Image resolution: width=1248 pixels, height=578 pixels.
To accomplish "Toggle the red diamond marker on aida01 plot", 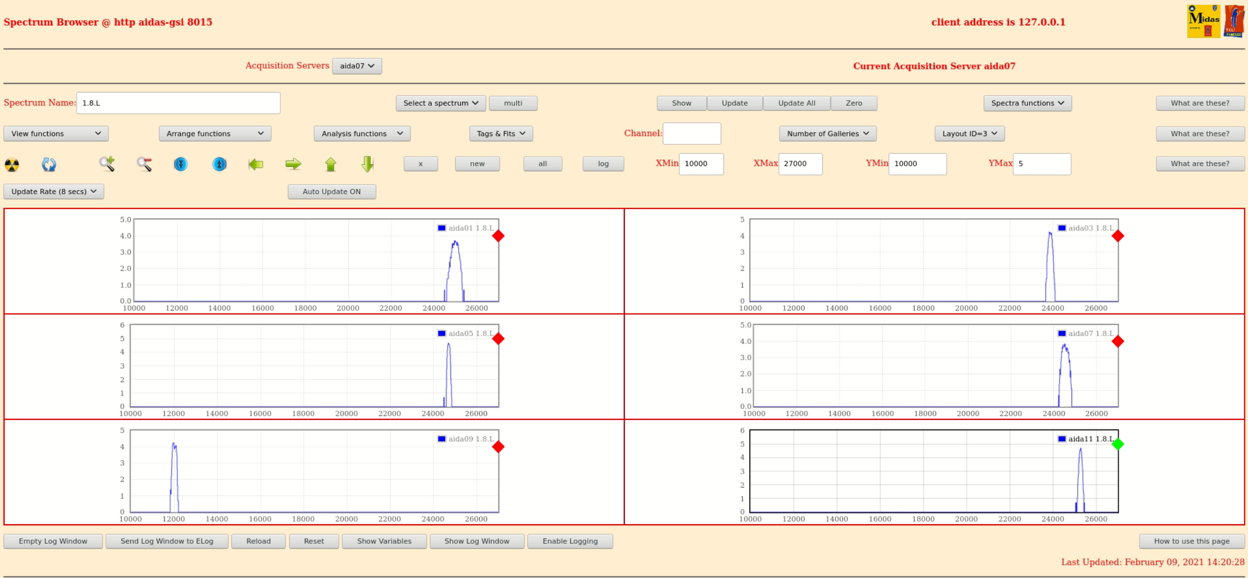I will 498,236.
